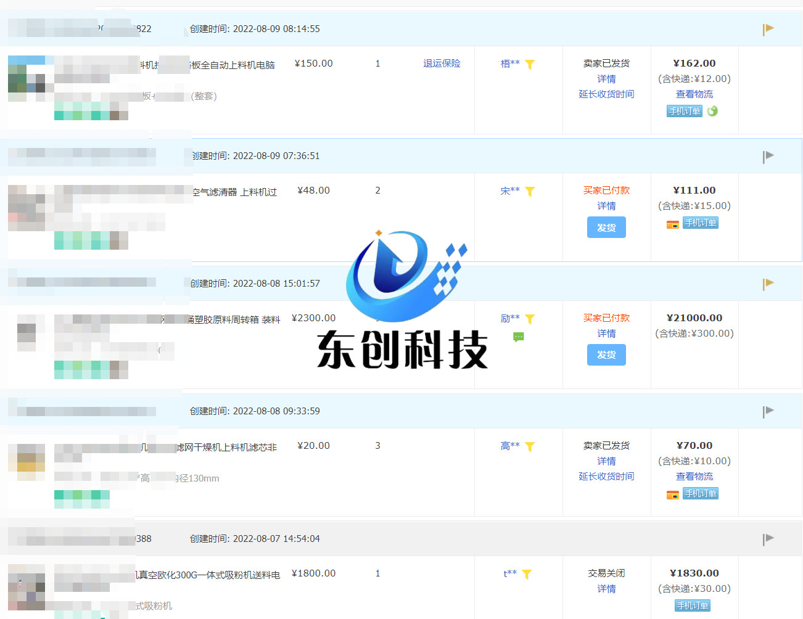
Task: Click 延长收货时间 for 梧** order
Action: [606, 94]
